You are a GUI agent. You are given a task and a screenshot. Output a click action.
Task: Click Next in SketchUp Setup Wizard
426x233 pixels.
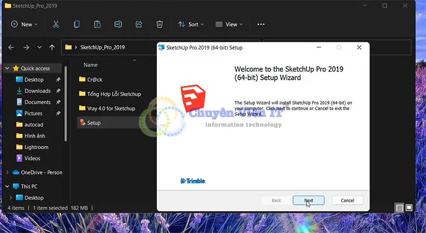(x=309, y=200)
